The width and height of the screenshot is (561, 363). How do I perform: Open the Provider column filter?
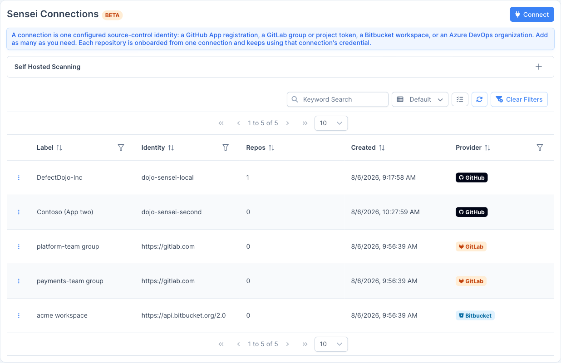pyautogui.click(x=540, y=147)
